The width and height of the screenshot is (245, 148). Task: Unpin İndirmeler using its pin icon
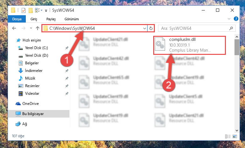click(67, 71)
